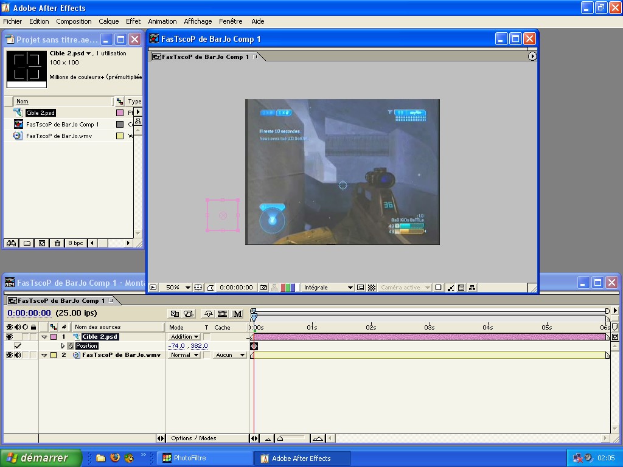Toggle preserve transparency checkbox for Cible 2.psd
This screenshot has width=623, height=467.
[x=207, y=337]
